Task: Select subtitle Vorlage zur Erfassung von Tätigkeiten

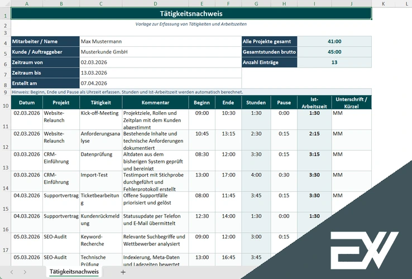Action: coord(191,24)
